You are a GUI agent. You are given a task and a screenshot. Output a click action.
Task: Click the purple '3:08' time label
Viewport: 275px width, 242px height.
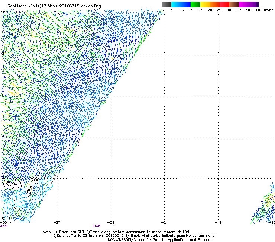pyautogui.click(x=96, y=226)
